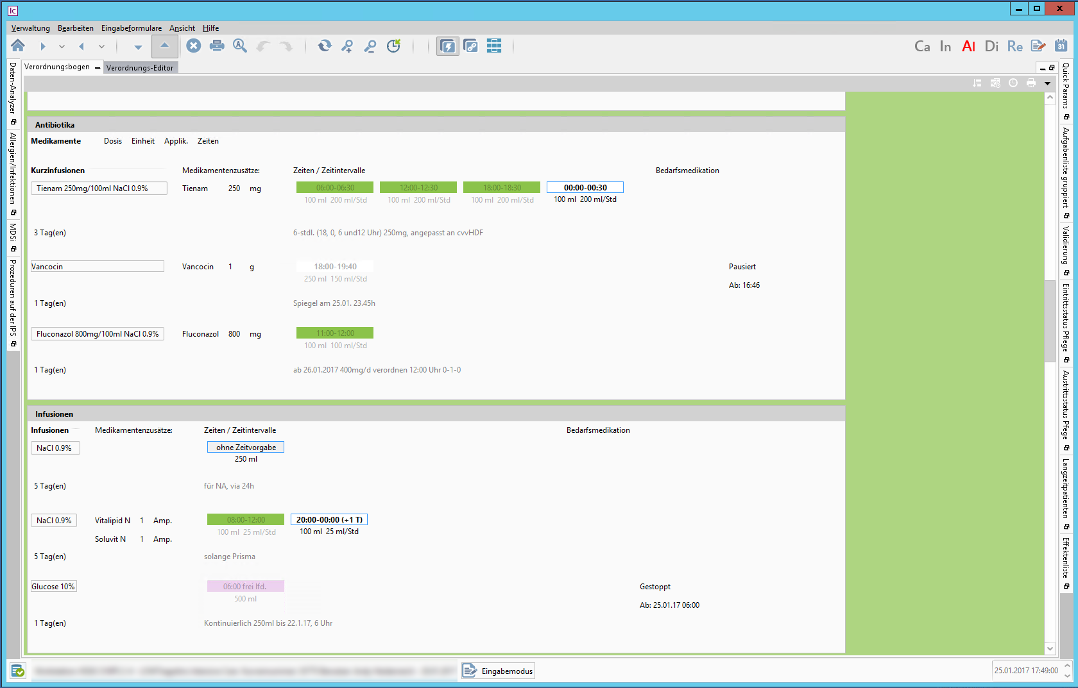Click the blue cancel X icon
The width and height of the screenshot is (1078, 688).
(x=194, y=46)
